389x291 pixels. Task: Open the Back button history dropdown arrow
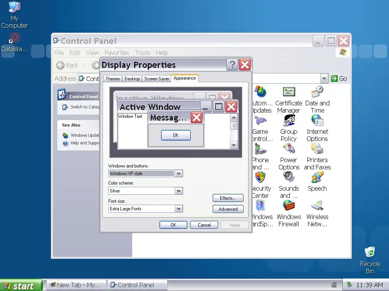tap(84, 65)
